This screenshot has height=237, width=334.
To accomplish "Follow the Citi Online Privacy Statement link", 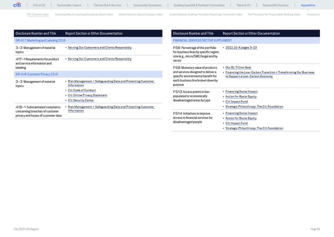I will pos(88,95).
